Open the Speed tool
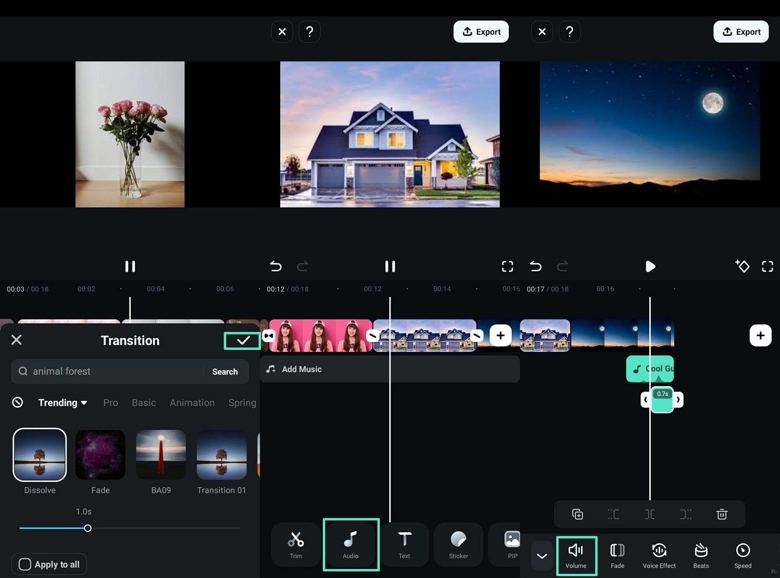This screenshot has width=780, height=578. [743, 555]
